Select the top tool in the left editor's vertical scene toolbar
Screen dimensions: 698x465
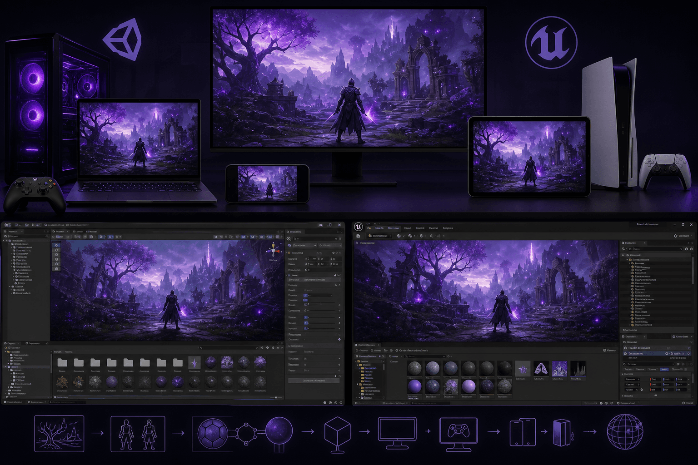point(56,245)
